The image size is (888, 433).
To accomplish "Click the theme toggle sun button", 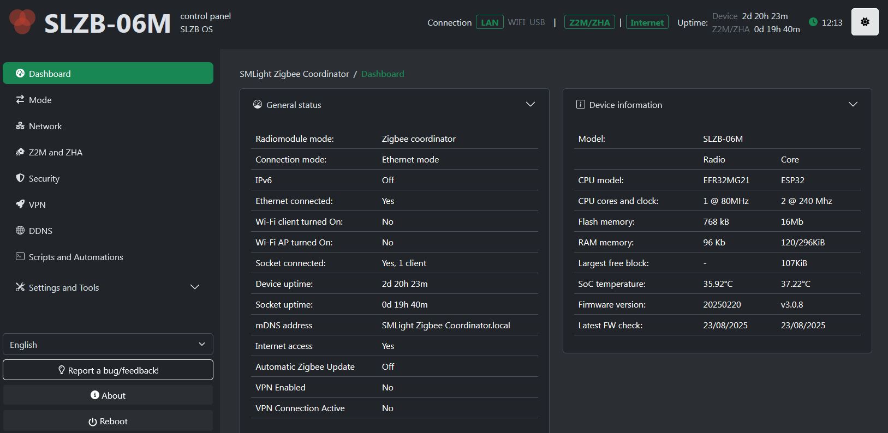I will [865, 22].
